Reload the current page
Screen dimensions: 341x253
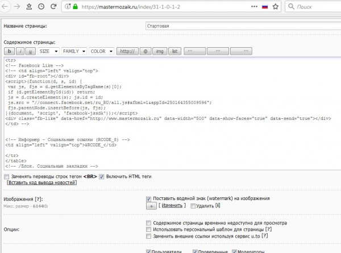coord(53,6)
